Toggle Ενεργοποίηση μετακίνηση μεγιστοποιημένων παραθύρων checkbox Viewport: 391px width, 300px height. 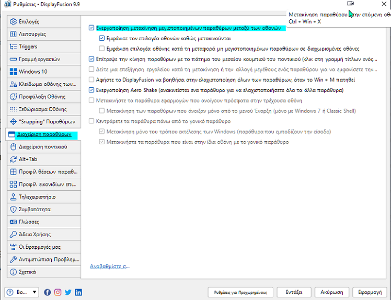tap(91, 28)
